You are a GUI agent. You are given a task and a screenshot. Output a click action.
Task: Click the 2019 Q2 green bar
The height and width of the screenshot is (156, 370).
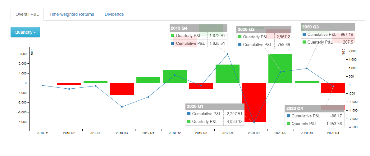[x=175, y=77]
